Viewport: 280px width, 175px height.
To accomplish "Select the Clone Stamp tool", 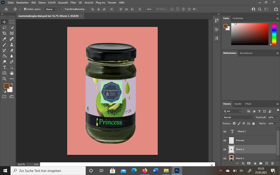I will click(11, 45).
